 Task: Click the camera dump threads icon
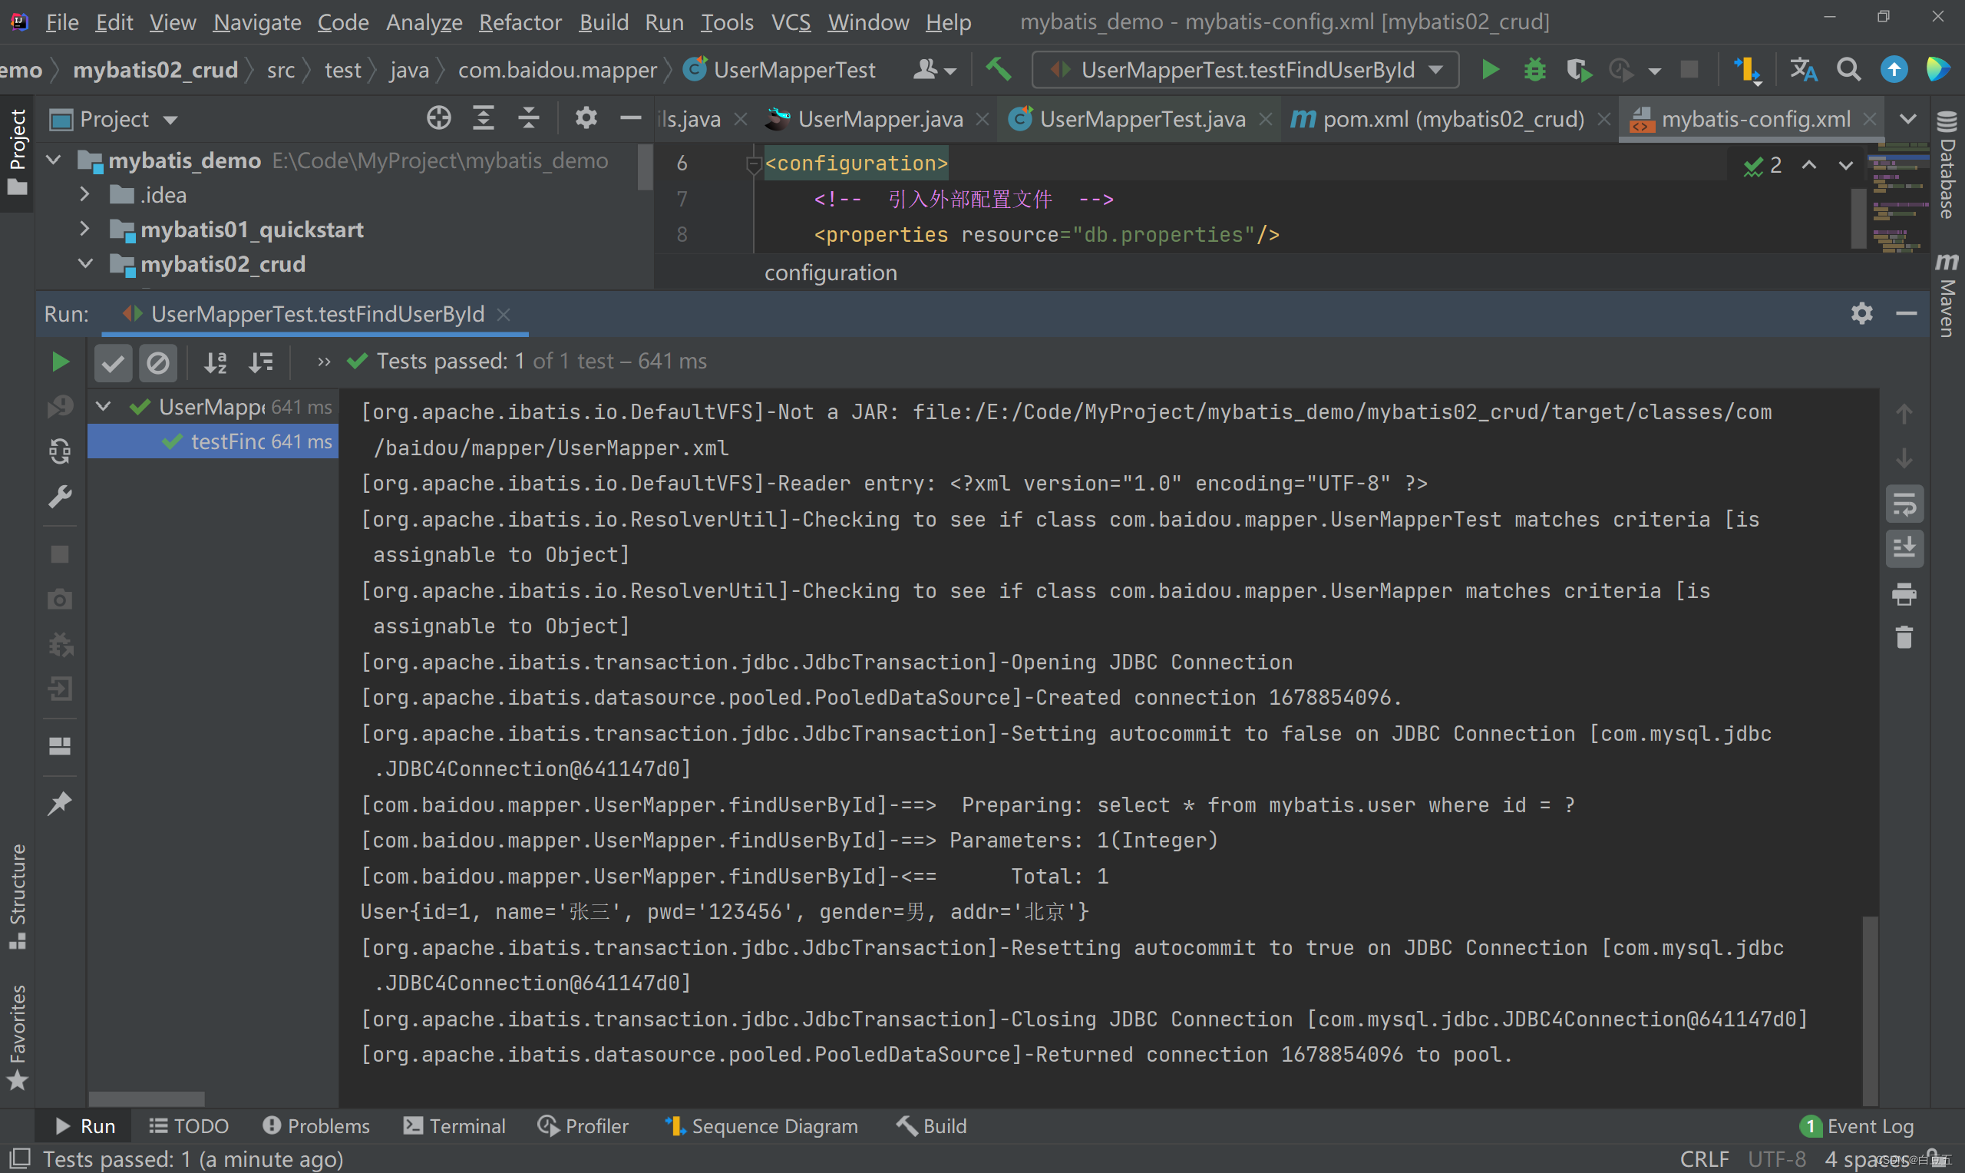(x=60, y=599)
